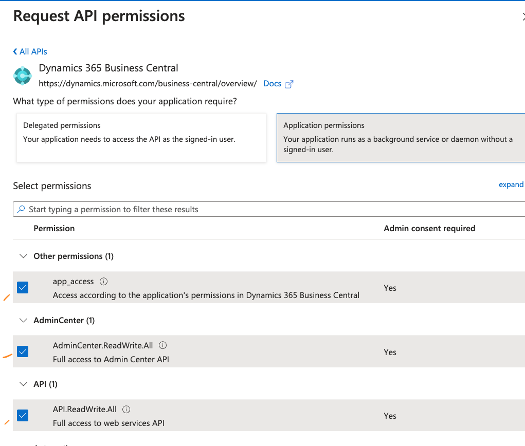Click the info icon beside AdminCenter.ReadWrite.All

[x=162, y=345]
